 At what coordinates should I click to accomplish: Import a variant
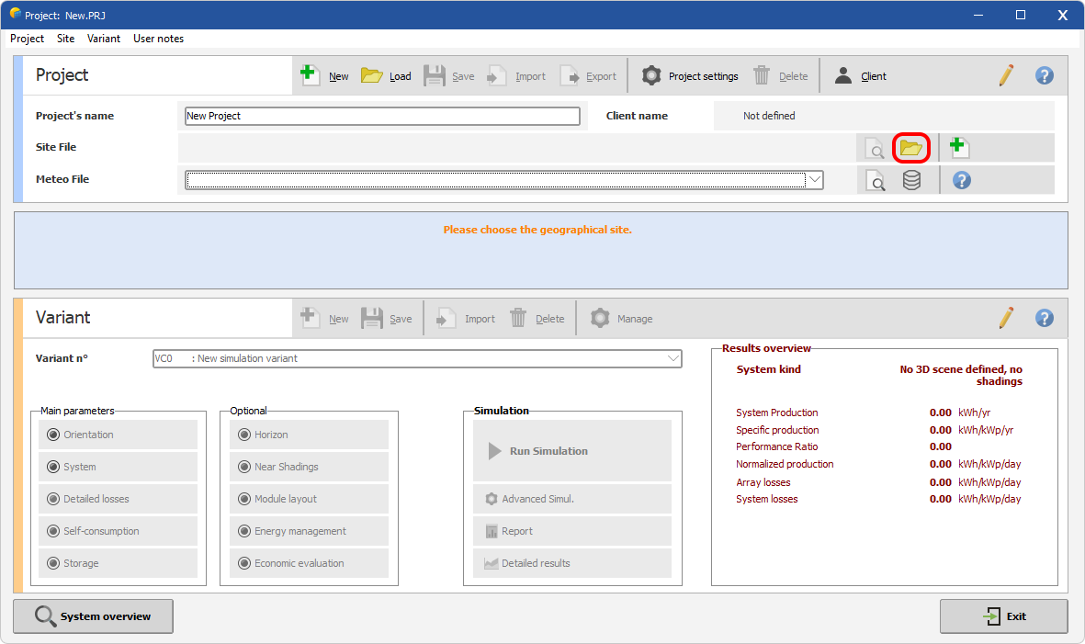(465, 318)
